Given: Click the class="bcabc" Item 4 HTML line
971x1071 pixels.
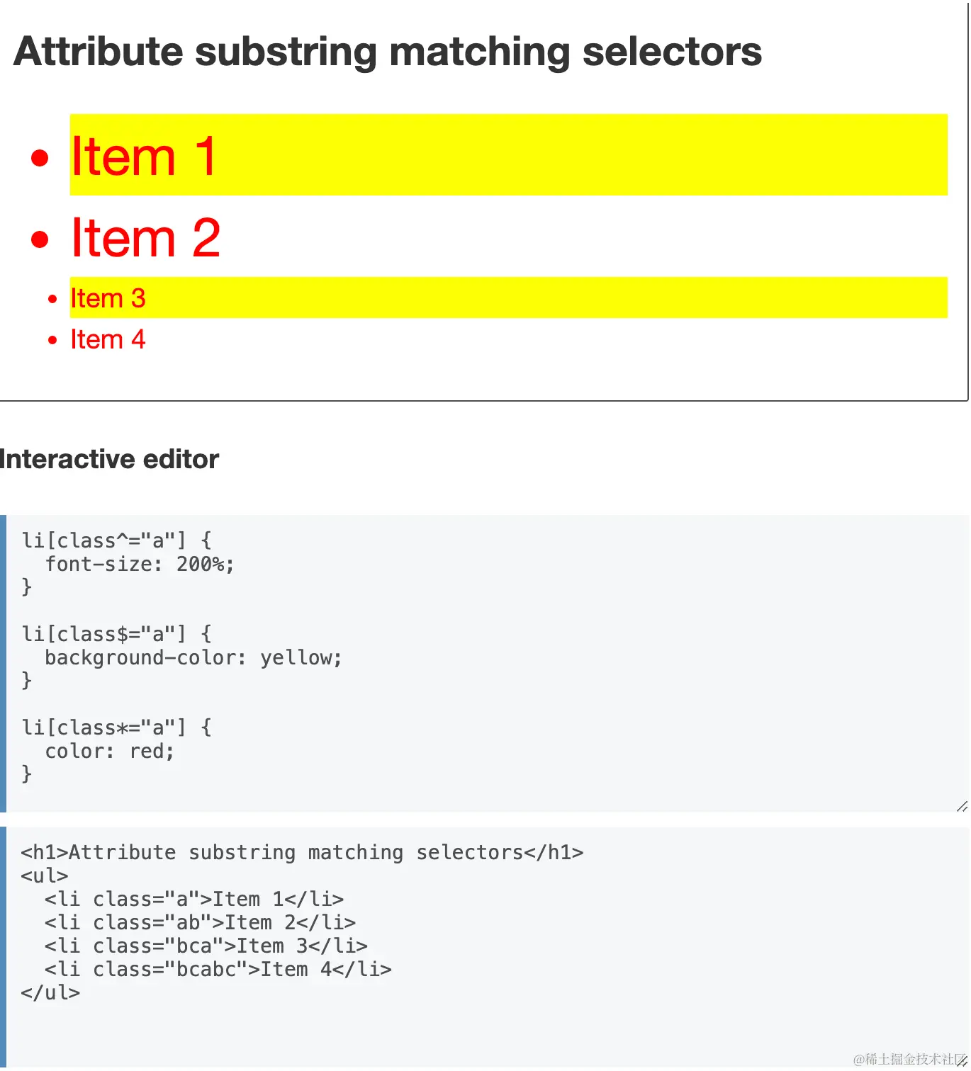Looking at the screenshot, I should pos(218,969).
